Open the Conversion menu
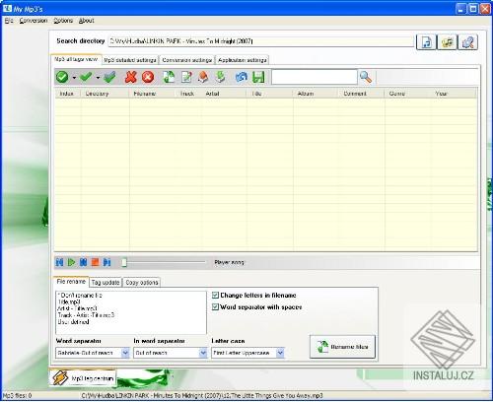Screen dimensions: 493x402 [34, 21]
